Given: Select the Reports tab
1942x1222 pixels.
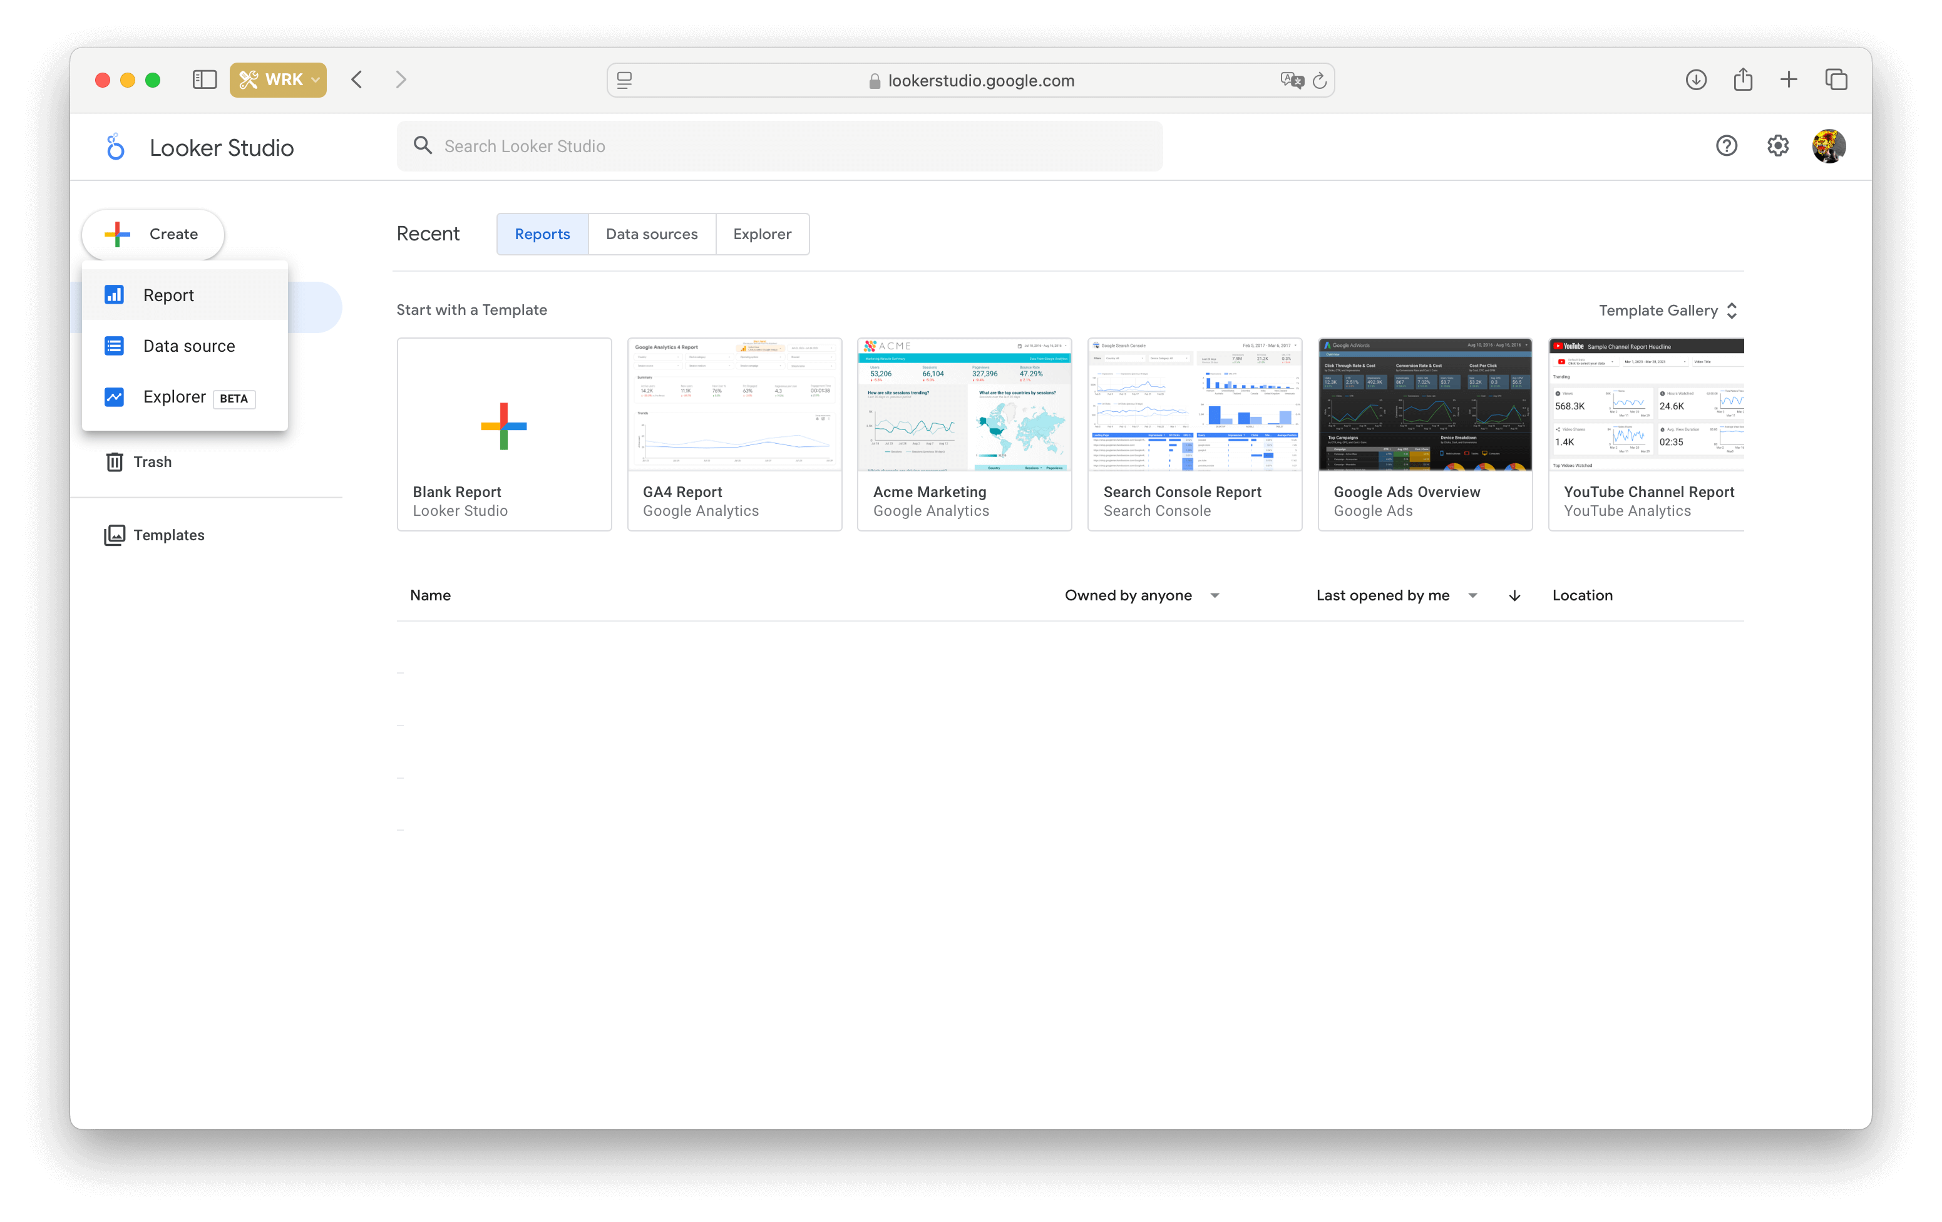Looking at the screenshot, I should tap(542, 234).
